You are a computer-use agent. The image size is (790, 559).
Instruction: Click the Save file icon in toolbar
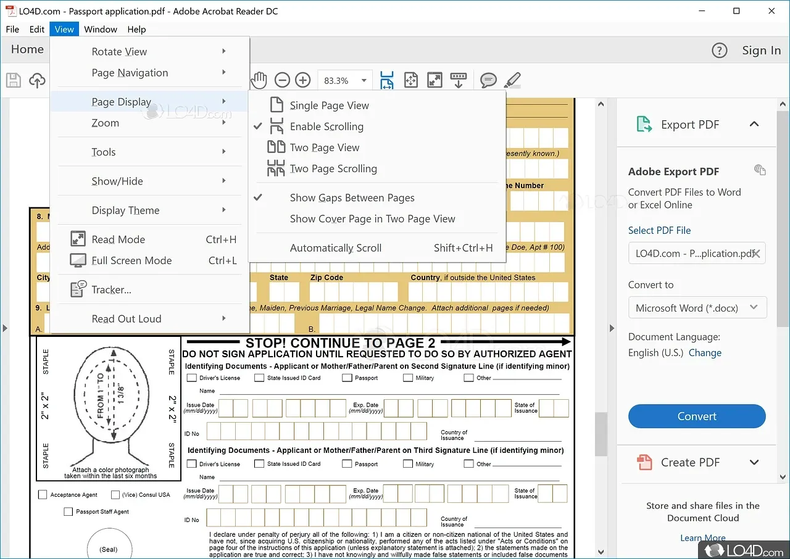point(14,80)
